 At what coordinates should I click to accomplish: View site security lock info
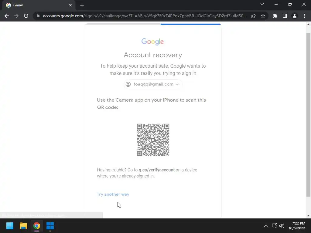click(x=38, y=16)
